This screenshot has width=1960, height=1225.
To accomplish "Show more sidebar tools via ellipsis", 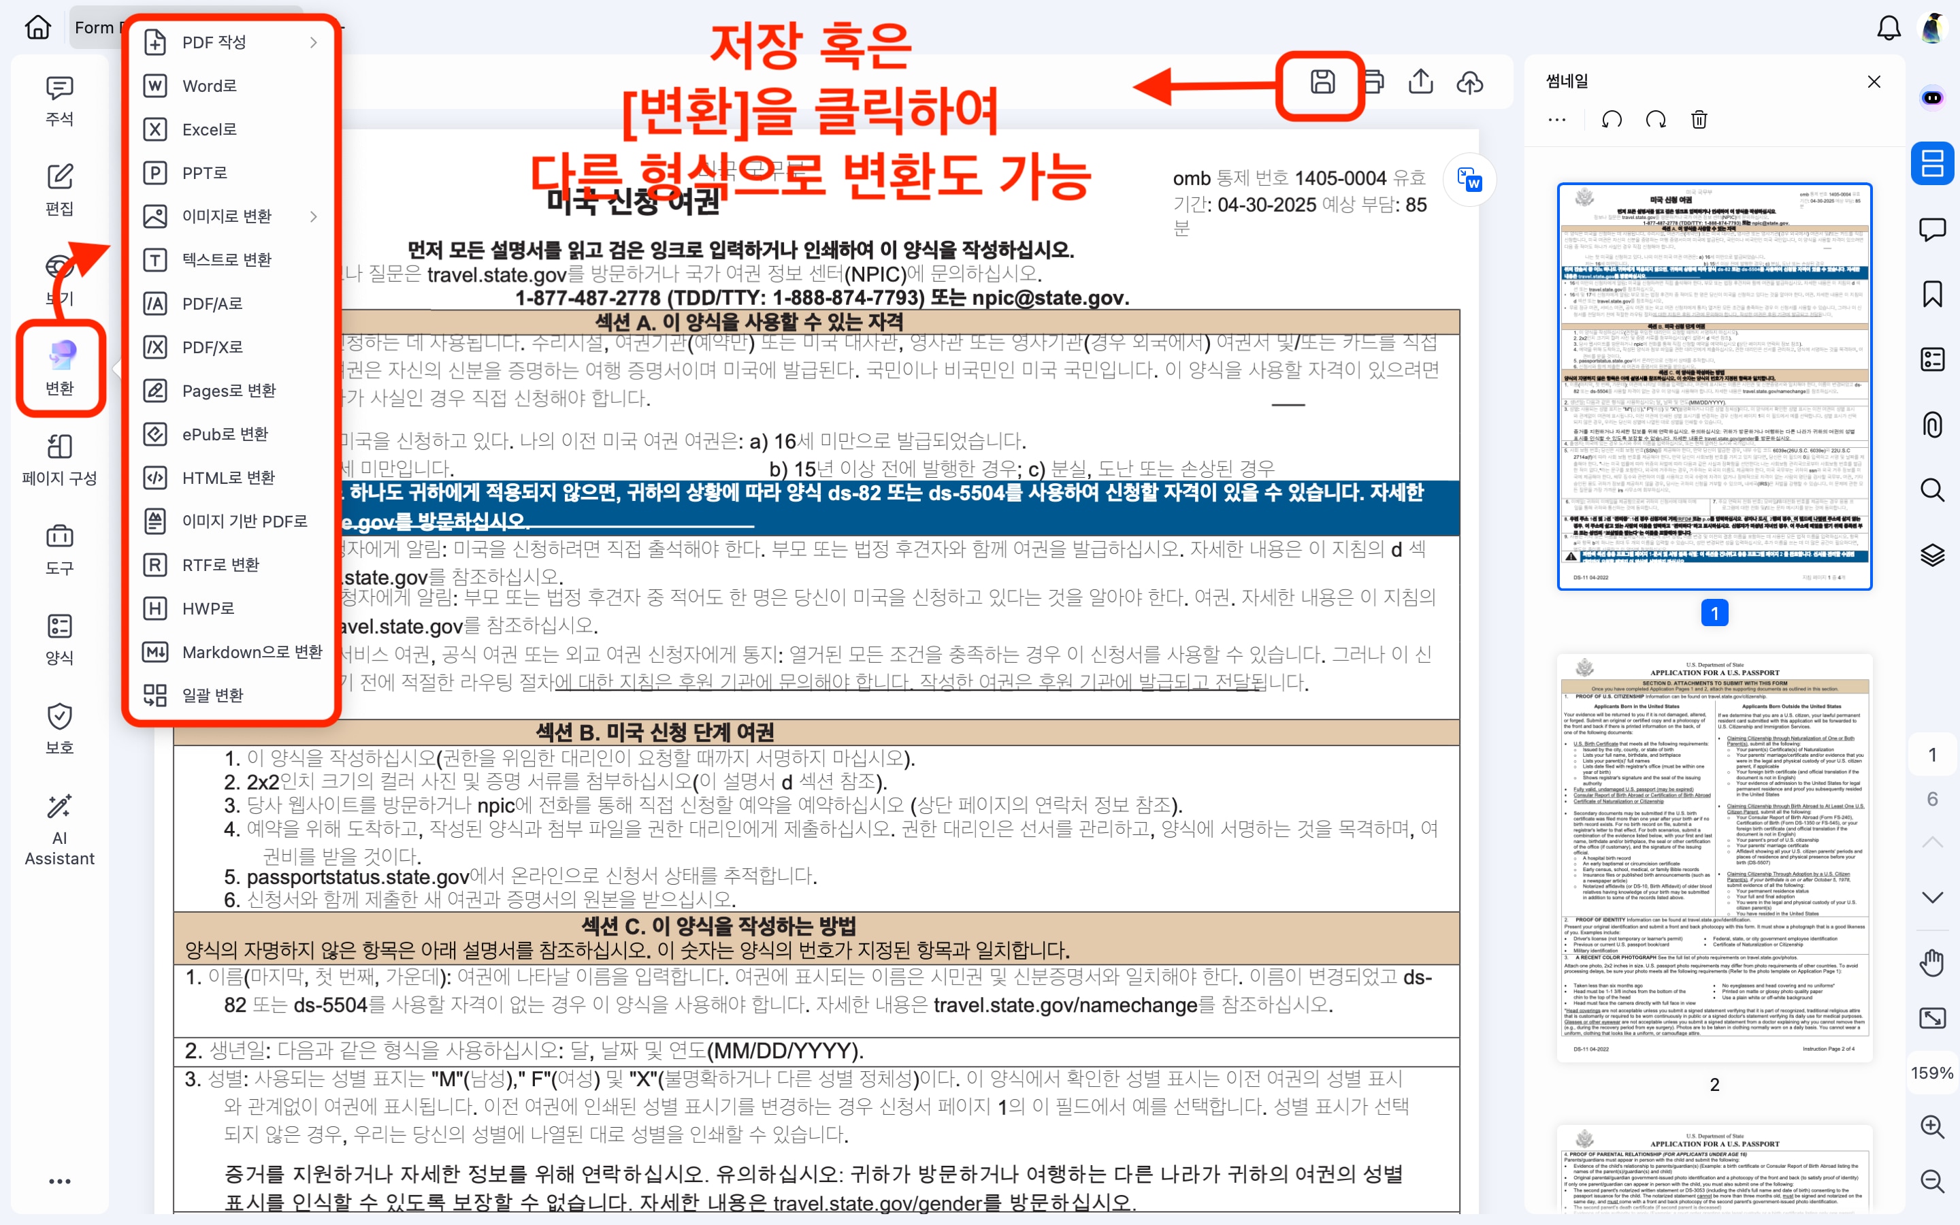I will click(59, 1181).
